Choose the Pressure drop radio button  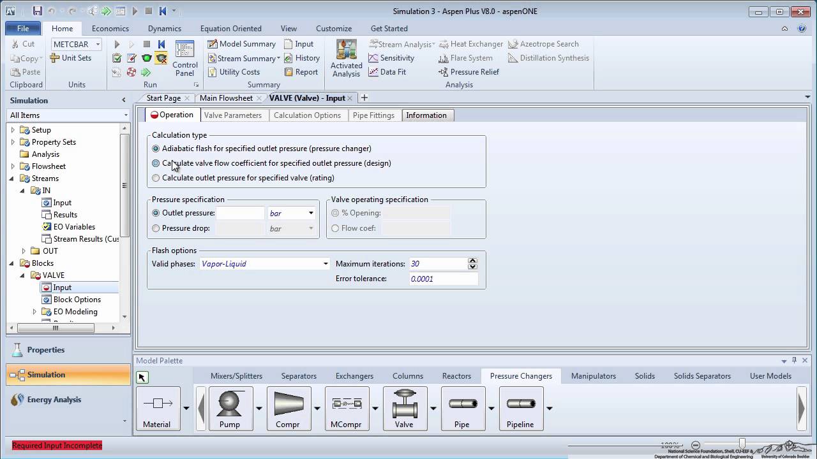coord(156,228)
